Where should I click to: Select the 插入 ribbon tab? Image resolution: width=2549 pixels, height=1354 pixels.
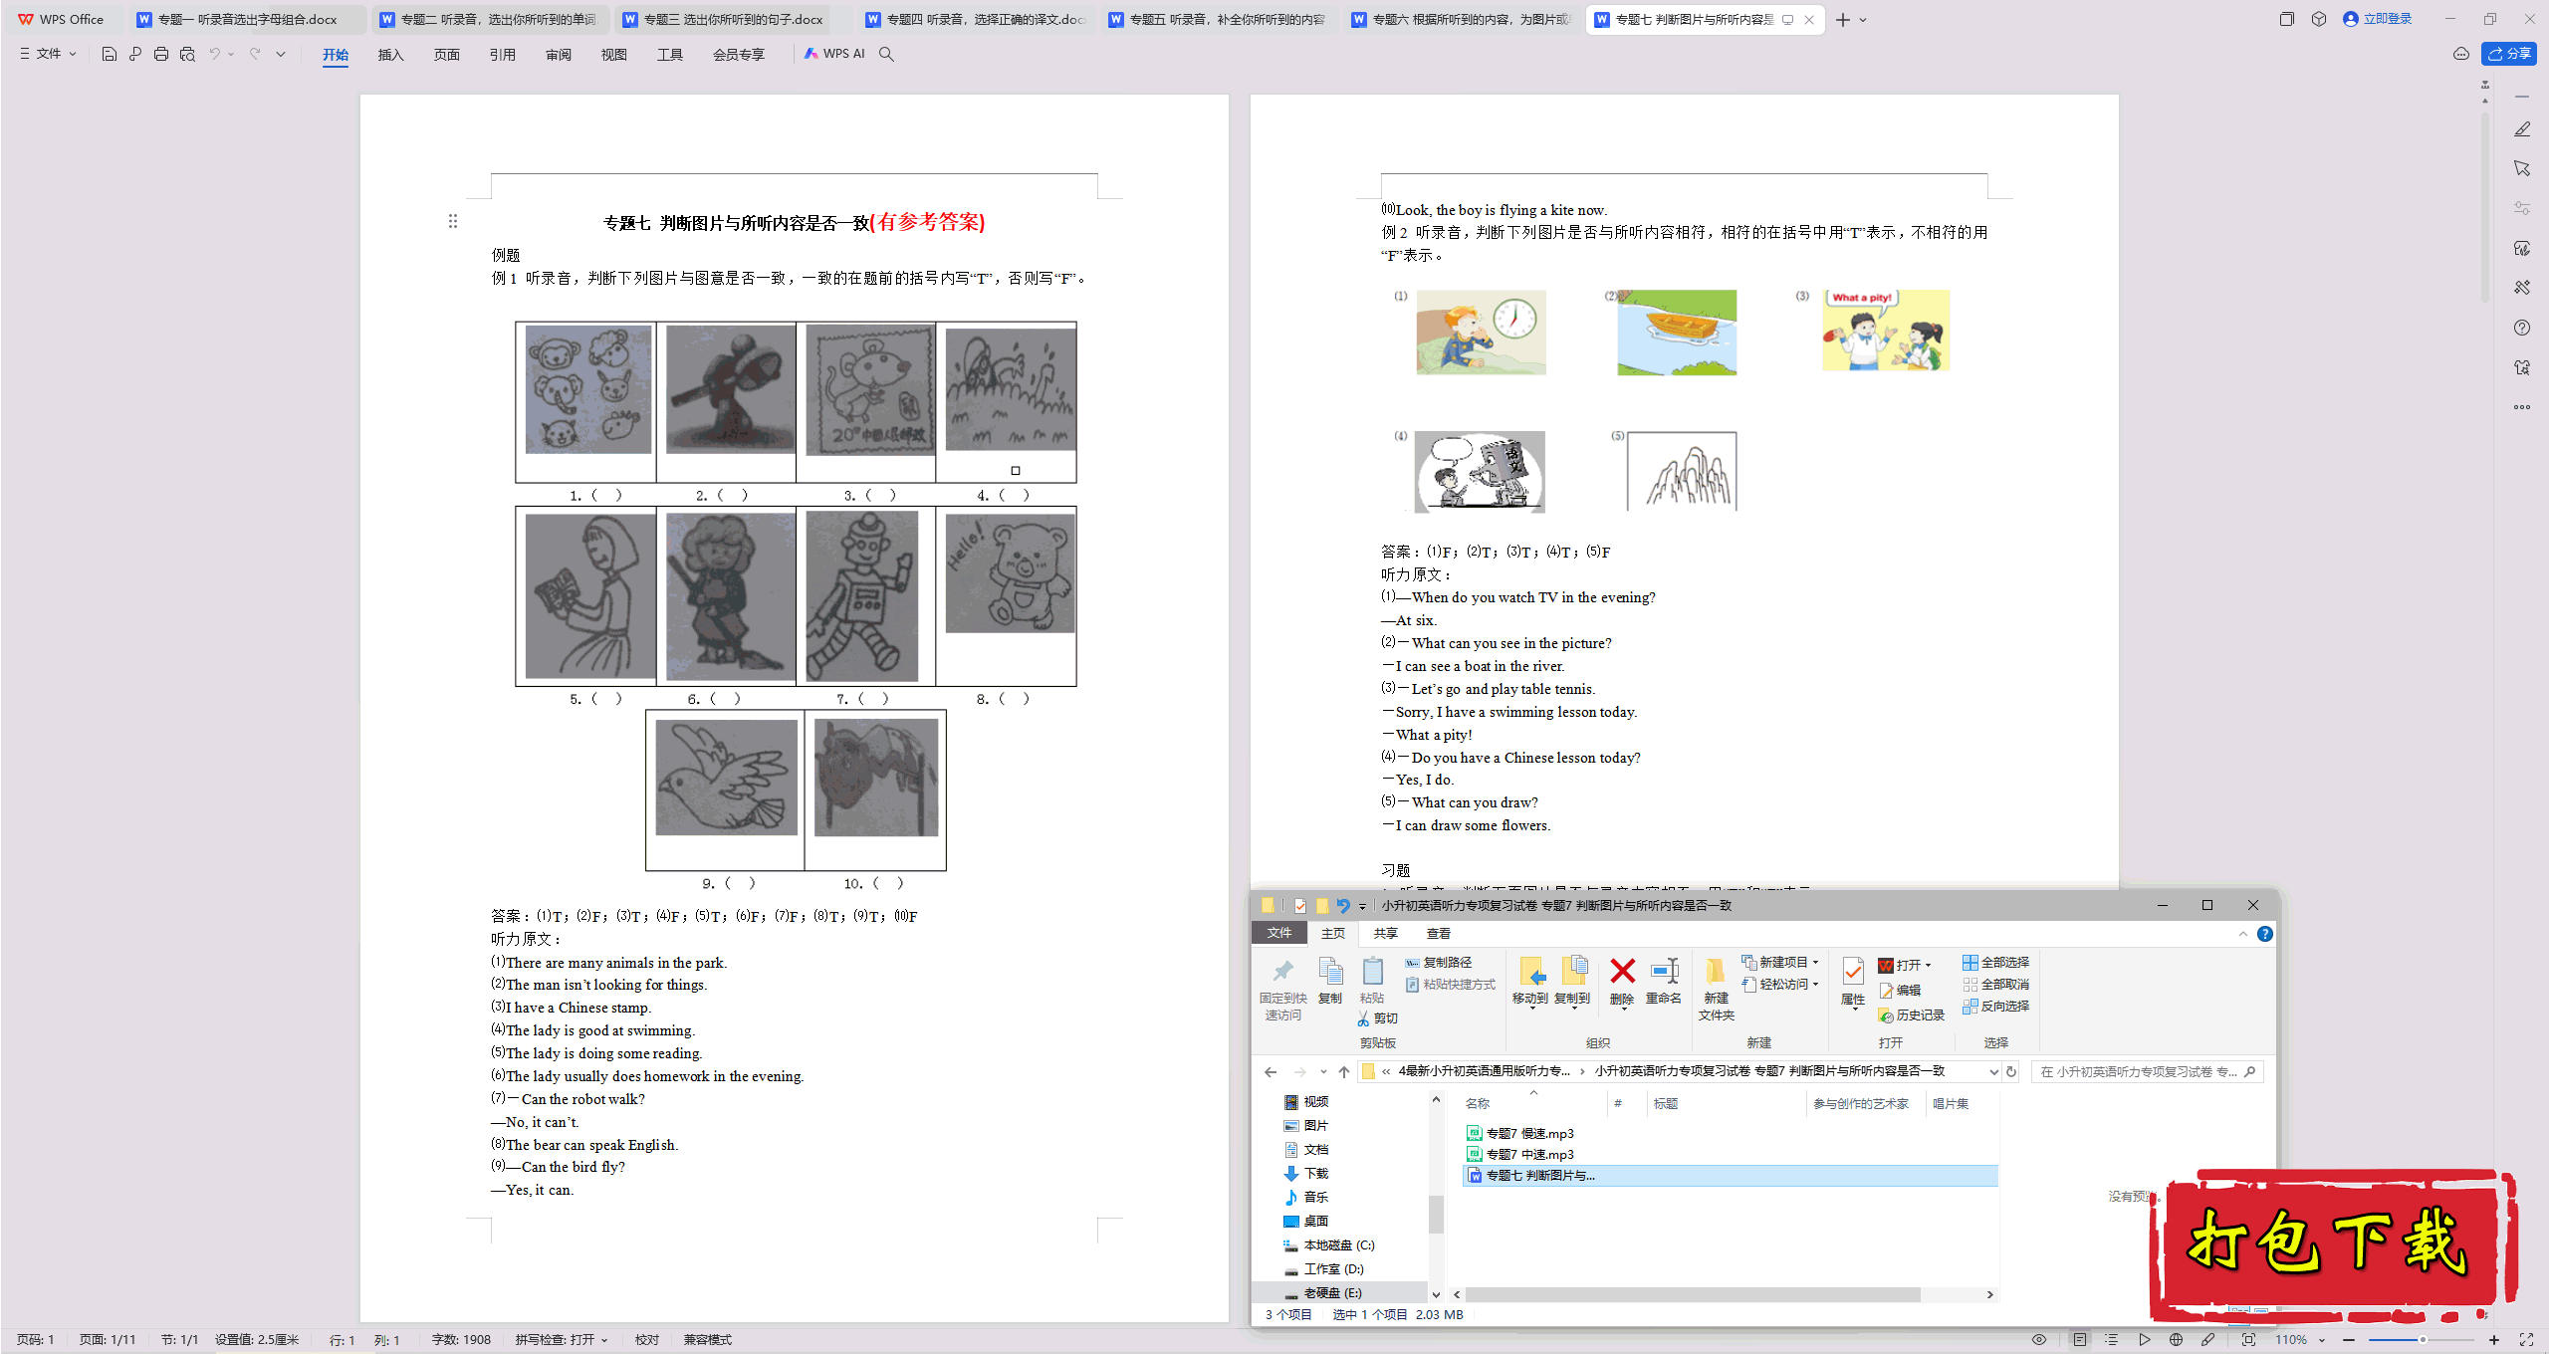coord(390,54)
